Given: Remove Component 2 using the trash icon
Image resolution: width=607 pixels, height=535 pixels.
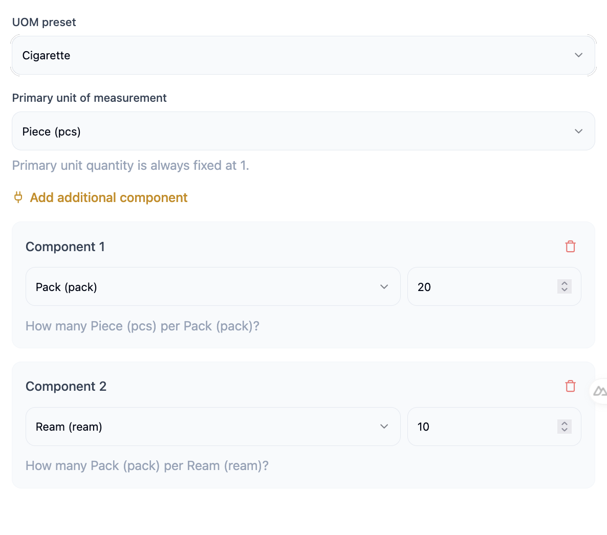Looking at the screenshot, I should (570, 386).
